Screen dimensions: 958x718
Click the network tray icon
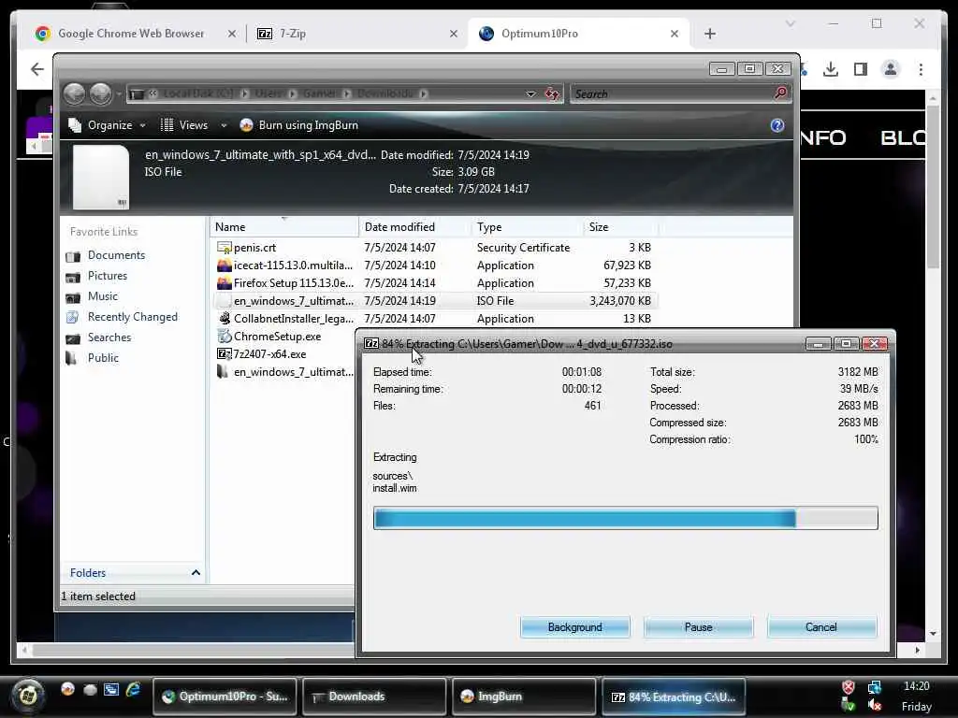pyautogui.click(x=874, y=687)
